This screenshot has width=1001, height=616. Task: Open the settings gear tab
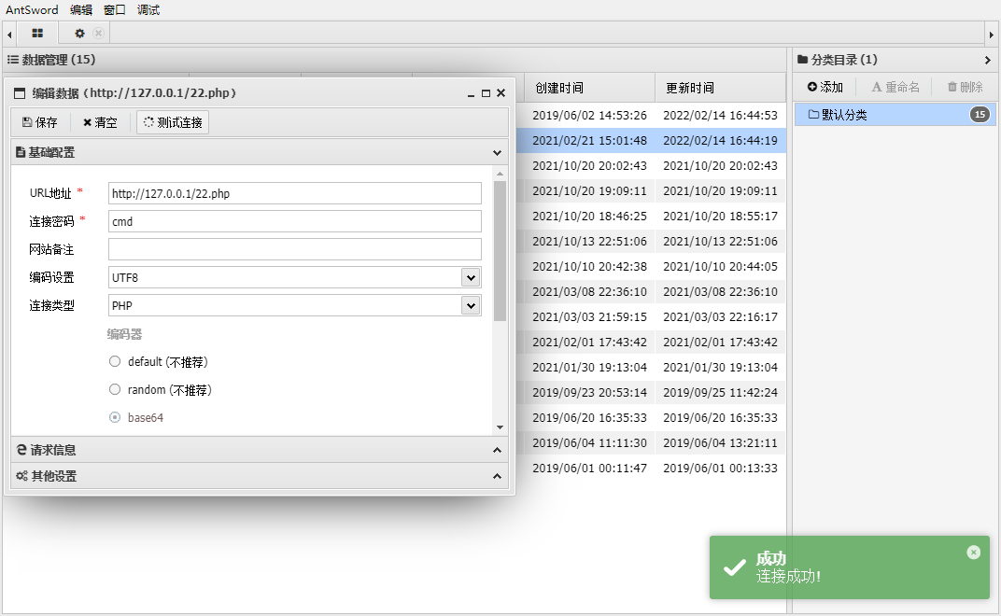(x=79, y=34)
